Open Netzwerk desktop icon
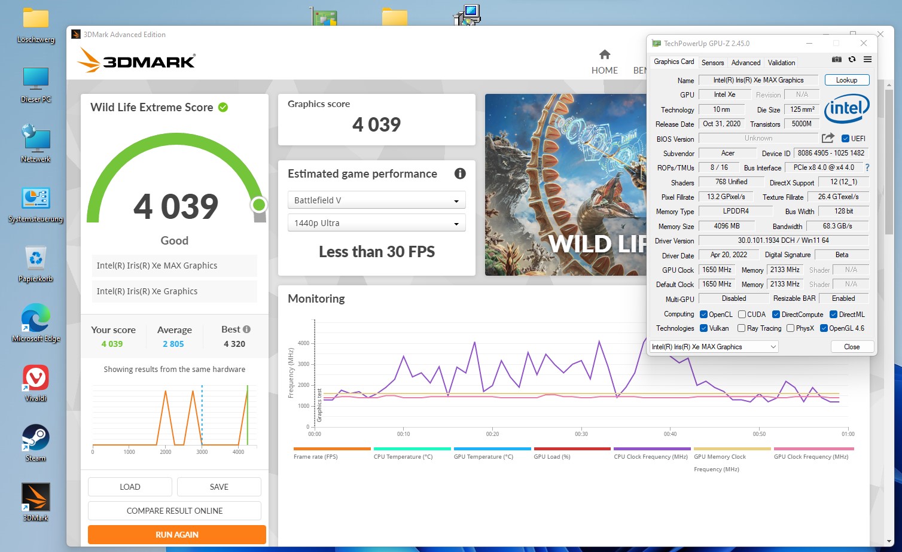 (36, 144)
